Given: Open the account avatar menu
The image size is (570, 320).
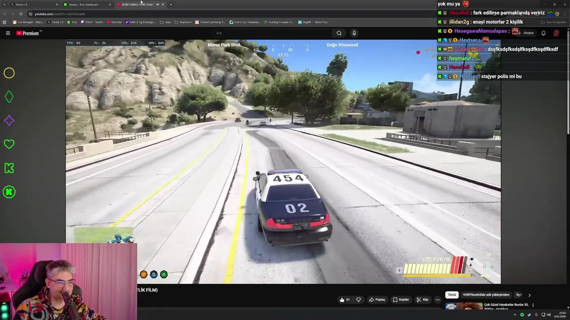Looking at the screenshot, I should (556, 33).
